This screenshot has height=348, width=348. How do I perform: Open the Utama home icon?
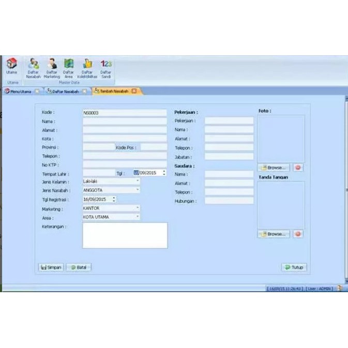[x=11, y=66]
